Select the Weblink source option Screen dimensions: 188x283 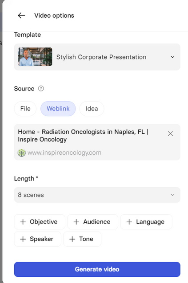(58, 109)
